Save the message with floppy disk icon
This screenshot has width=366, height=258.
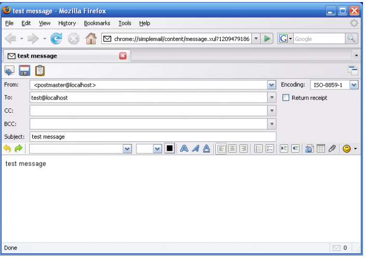click(x=24, y=71)
